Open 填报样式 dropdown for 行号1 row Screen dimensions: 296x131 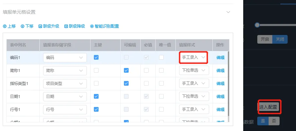click(194, 109)
